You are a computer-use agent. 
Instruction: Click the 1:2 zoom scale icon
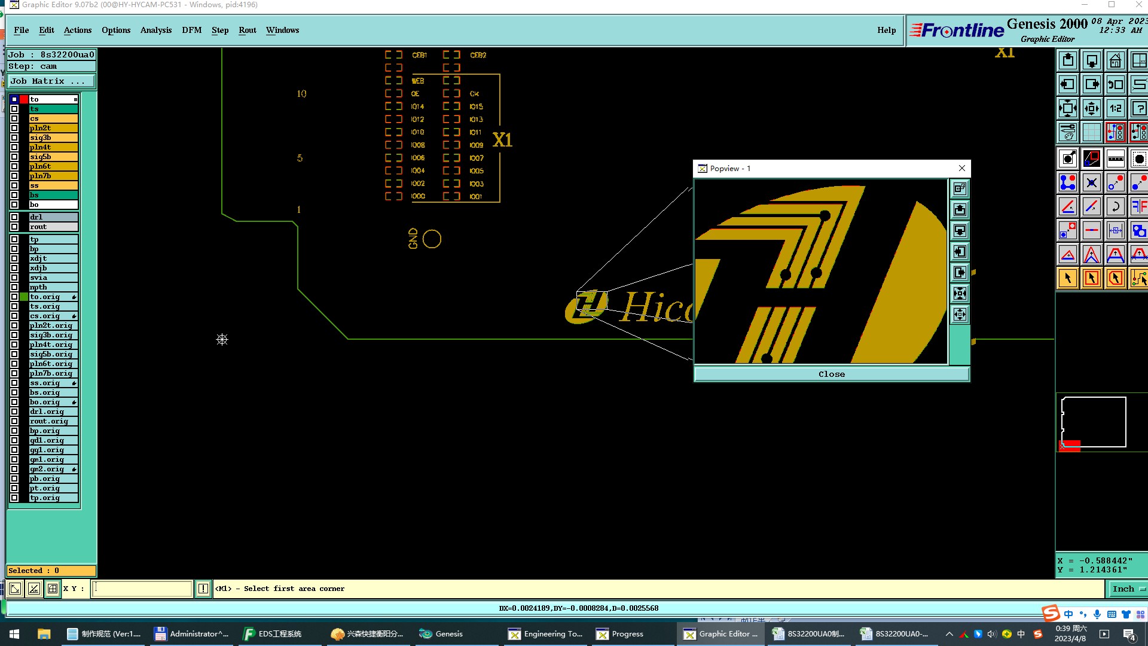tap(1116, 108)
